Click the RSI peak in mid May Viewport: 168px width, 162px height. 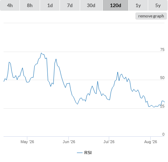click(x=41, y=53)
